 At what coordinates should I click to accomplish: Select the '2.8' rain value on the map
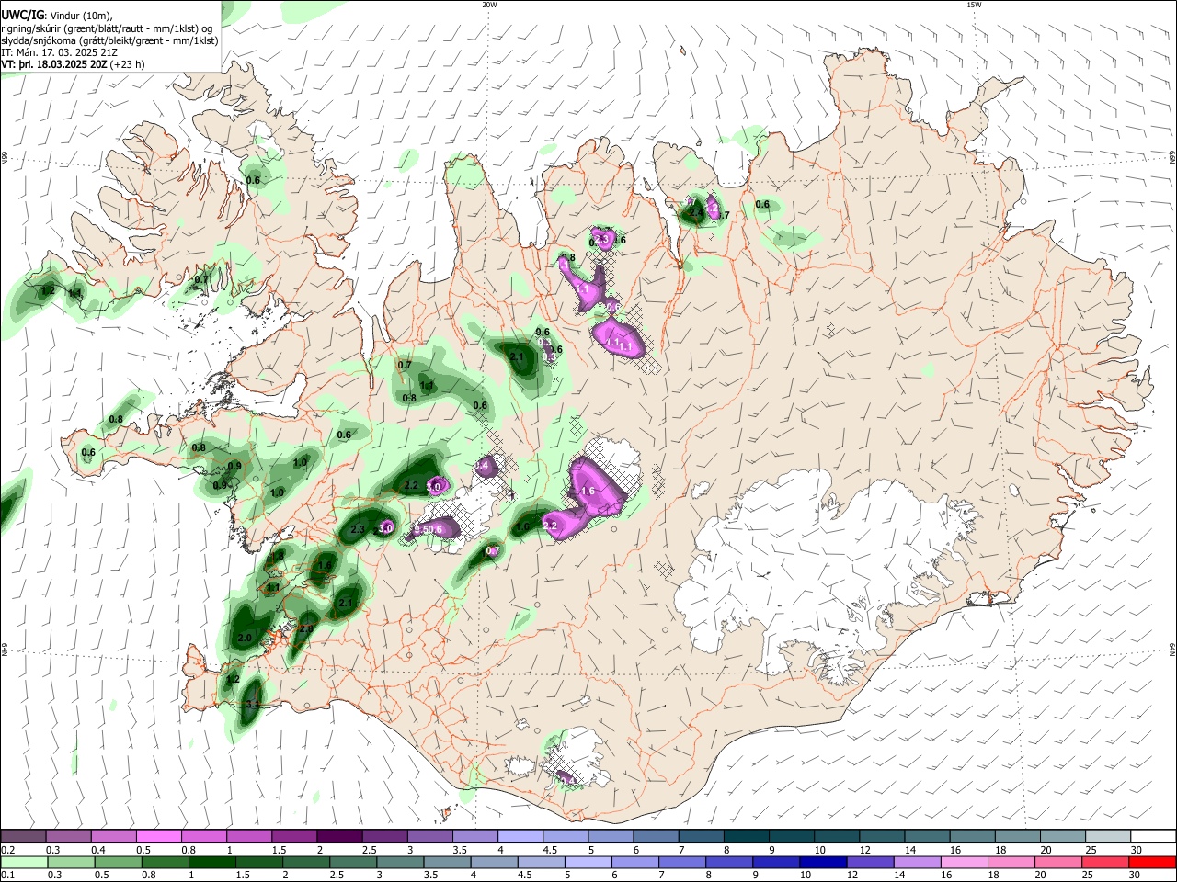coord(307,629)
